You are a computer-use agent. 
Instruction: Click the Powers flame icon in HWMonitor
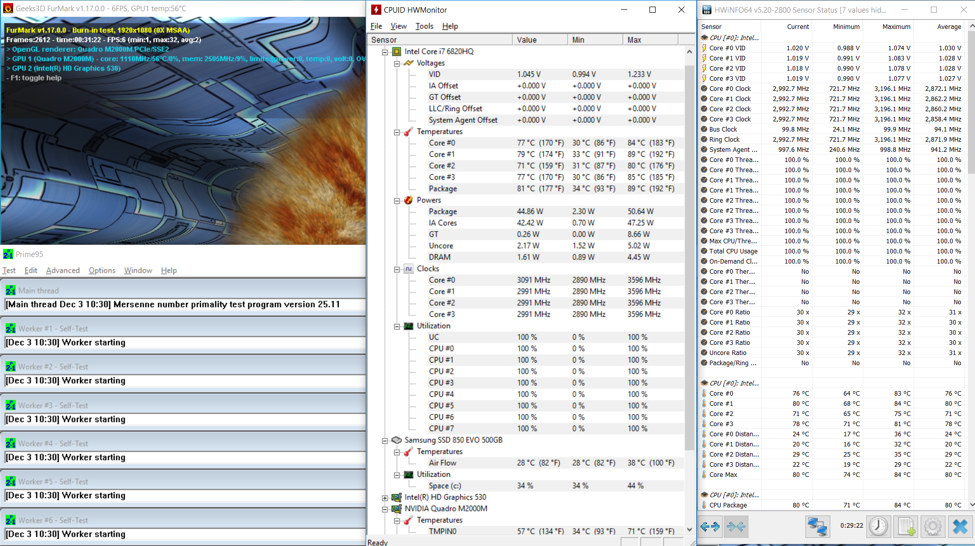409,200
